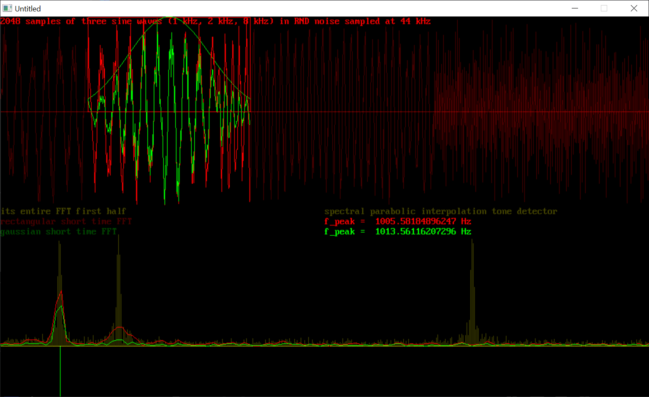This screenshot has height=397, width=649.
Task: Maximize the Untitled window
Action: click(x=604, y=8)
